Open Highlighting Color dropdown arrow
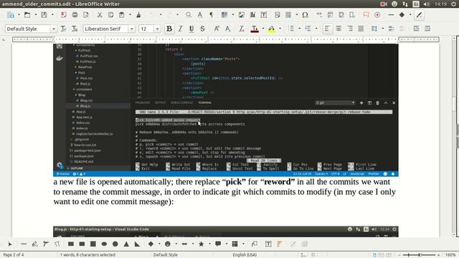Screen dimensions: 459x258 [x=280, y=29]
